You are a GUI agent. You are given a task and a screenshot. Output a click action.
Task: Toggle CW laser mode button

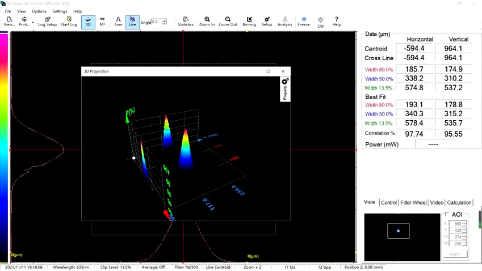[x=321, y=22]
